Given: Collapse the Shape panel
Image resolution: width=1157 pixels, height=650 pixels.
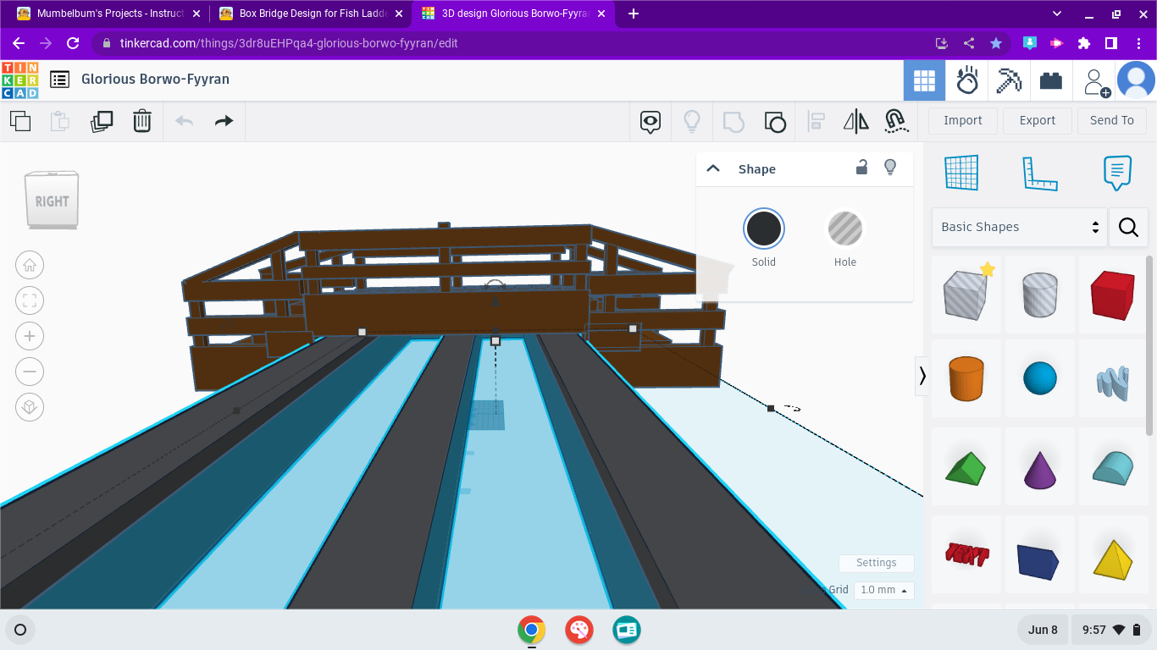Looking at the screenshot, I should pos(714,168).
